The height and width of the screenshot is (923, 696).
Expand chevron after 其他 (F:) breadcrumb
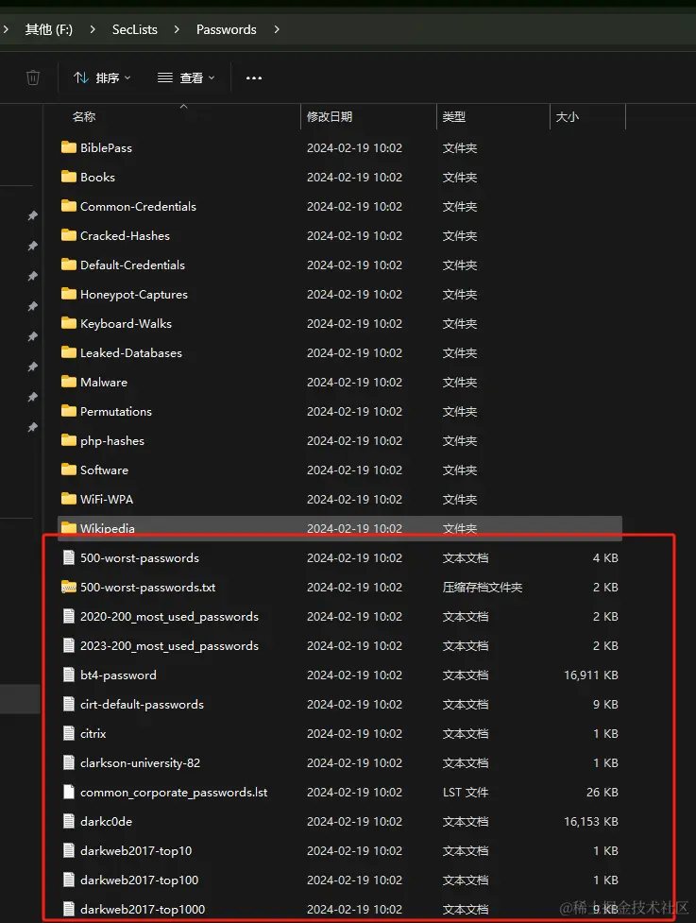pos(93,29)
